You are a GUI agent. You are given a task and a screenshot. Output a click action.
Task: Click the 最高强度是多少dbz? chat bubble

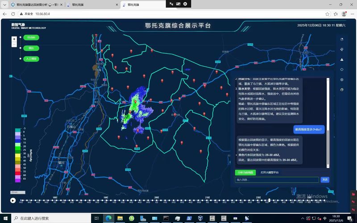pyautogui.click(x=309, y=129)
